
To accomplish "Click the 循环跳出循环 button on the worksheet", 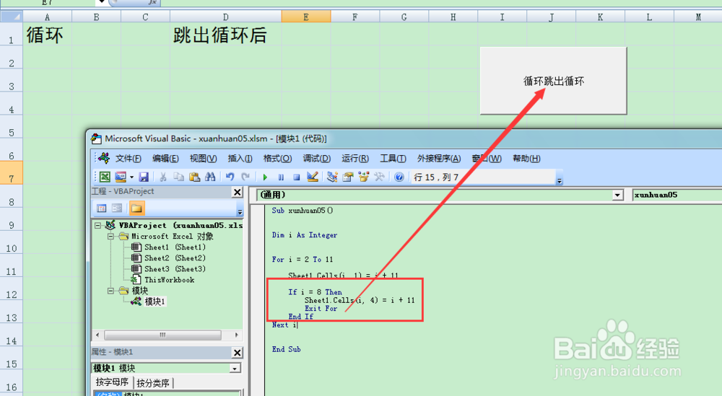I will pos(554,81).
